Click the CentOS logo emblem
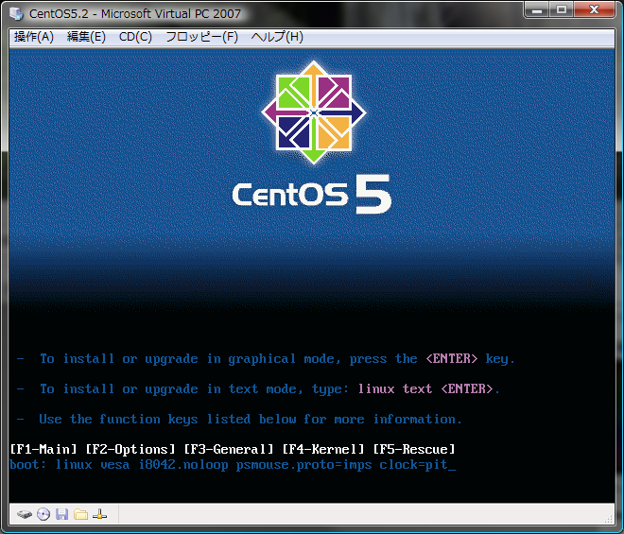The height and width of the screenshot is (534, 624). [x=314, y=112]
